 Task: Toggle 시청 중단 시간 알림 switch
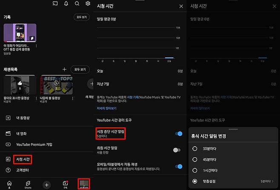[x=179, y=133]
